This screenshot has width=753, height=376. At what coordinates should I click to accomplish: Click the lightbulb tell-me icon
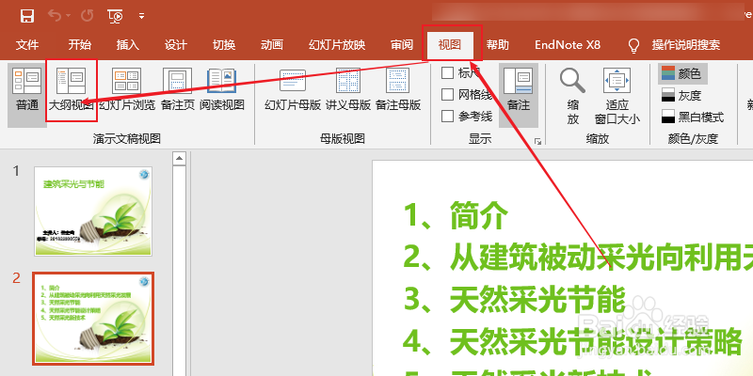click(x=634, y=45)
